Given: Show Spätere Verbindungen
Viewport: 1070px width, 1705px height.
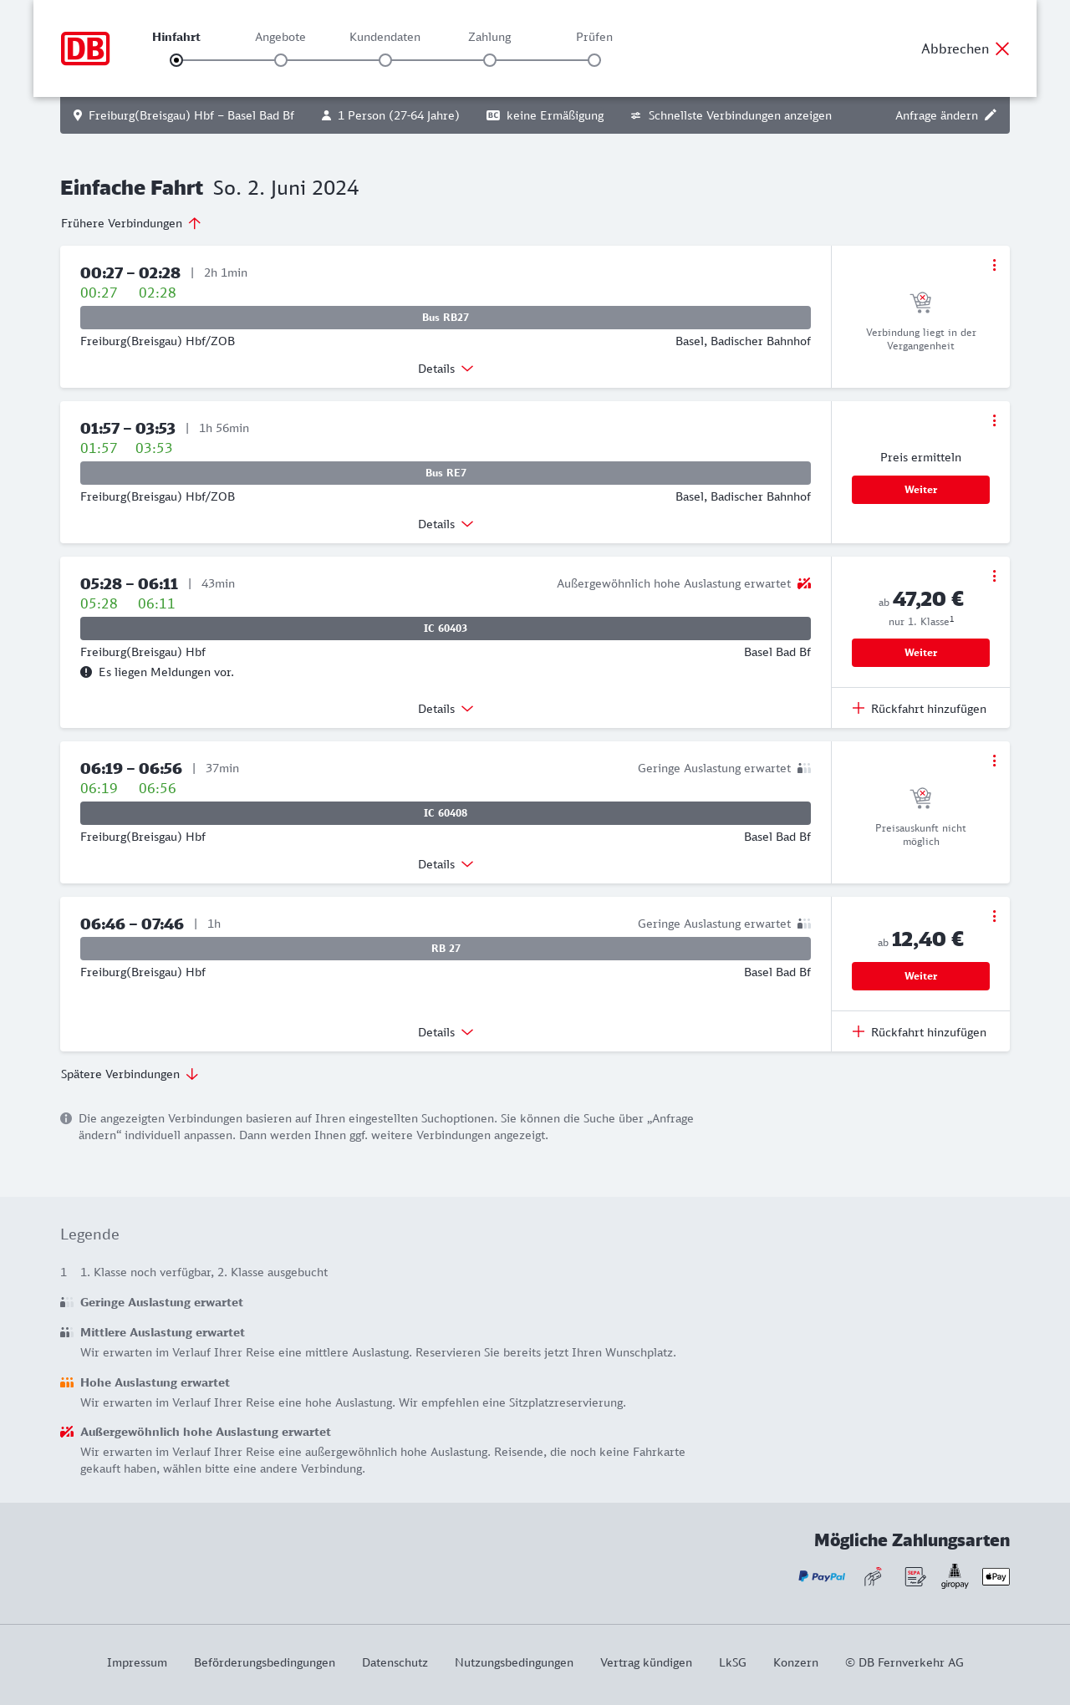Looking at the screenshot, I should tap(130, 1074).
